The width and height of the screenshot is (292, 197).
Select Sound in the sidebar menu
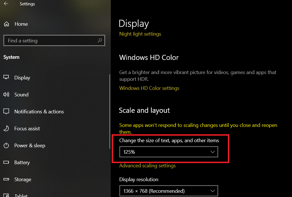pos(21,95)
